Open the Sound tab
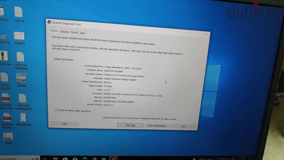 (74, 32)
